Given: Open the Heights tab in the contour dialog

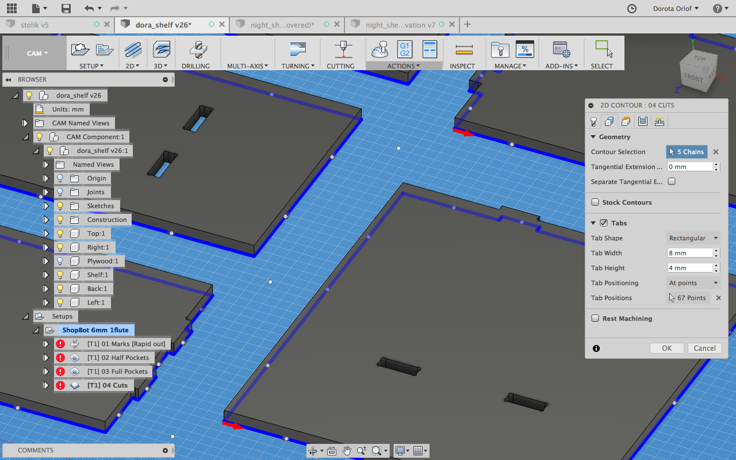Looking at the screenshot, I should [626, 121].
